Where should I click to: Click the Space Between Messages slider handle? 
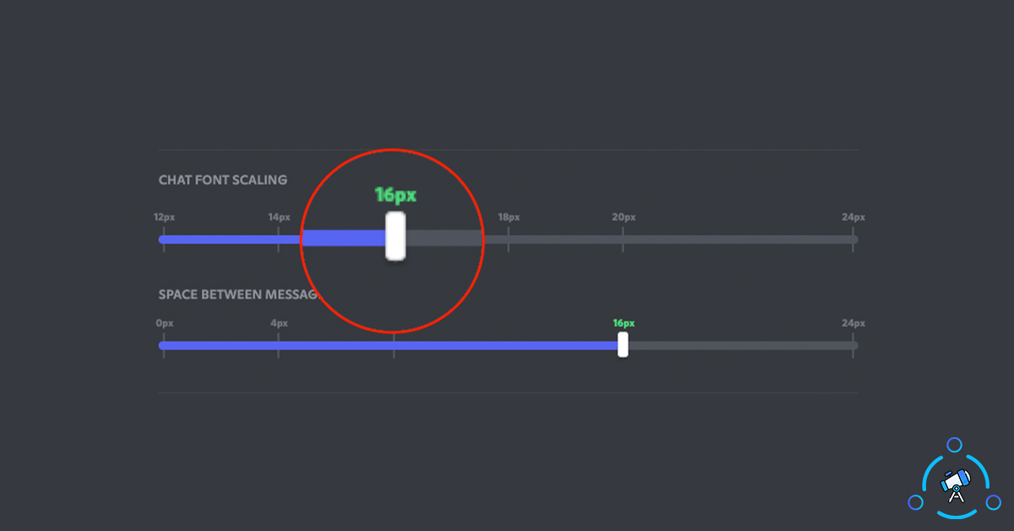tap(623, 344)
